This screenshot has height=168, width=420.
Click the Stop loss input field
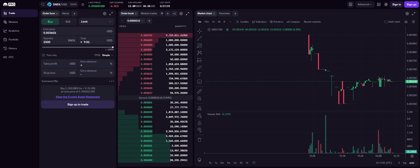pos(59,73)
